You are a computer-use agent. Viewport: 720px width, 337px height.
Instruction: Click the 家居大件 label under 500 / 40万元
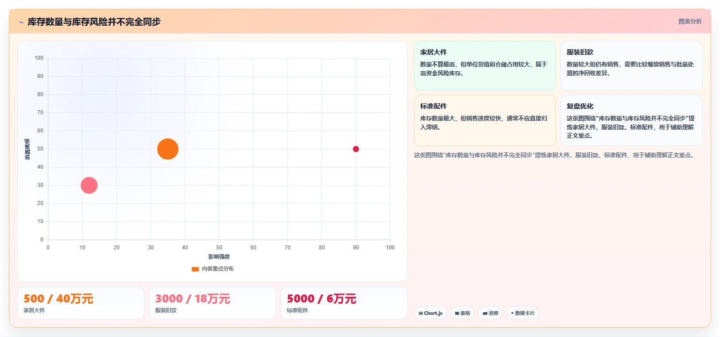click(x=34, y=310)
